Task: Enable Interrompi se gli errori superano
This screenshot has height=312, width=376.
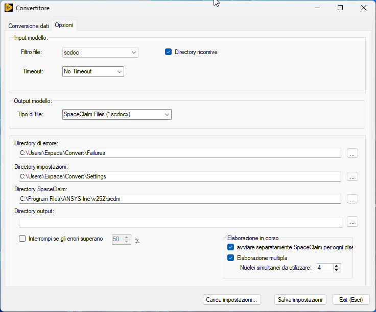Action: tap(22, 238)
